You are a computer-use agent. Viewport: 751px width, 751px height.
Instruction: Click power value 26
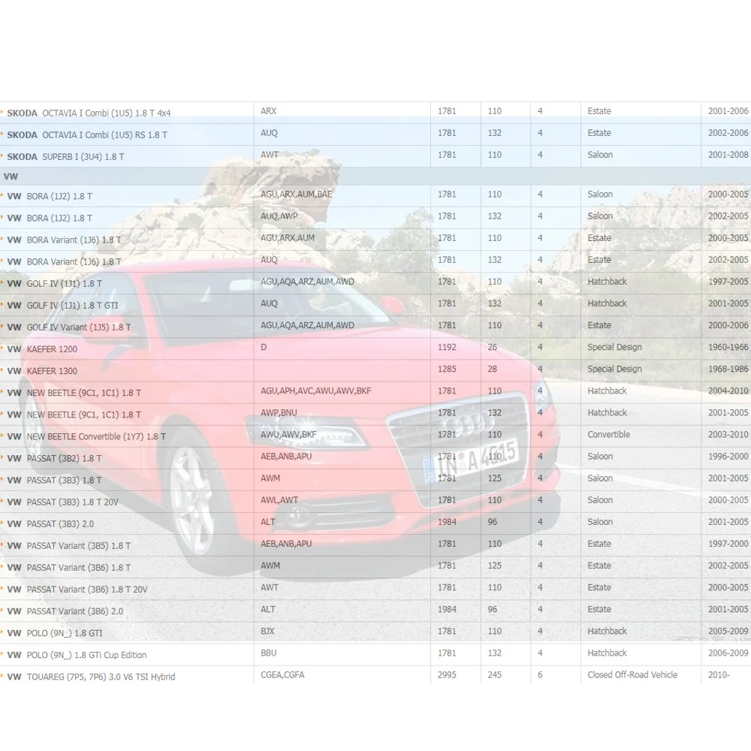[493, 347]
